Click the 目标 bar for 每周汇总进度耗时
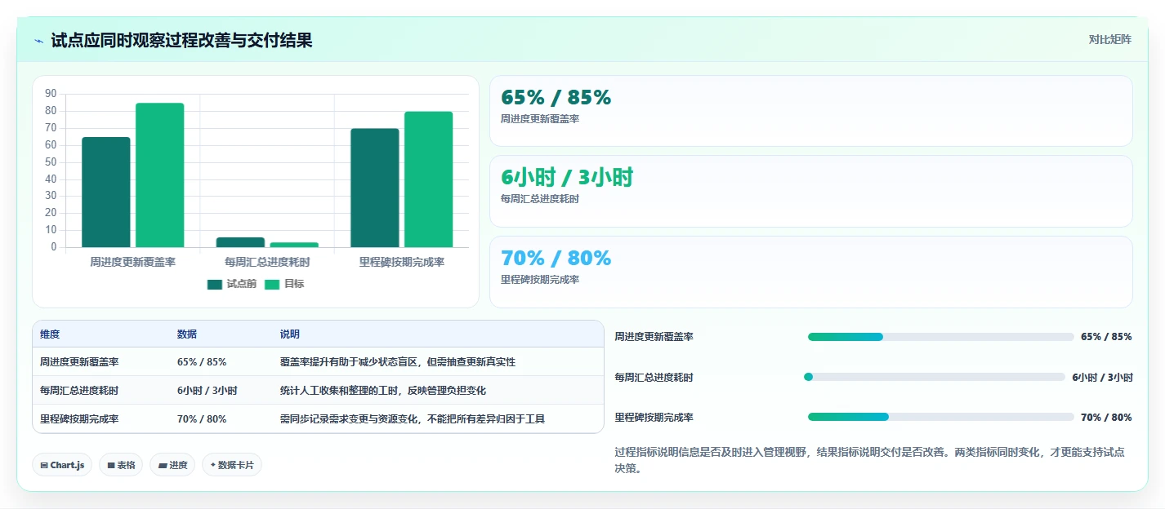 pos(294,245)
